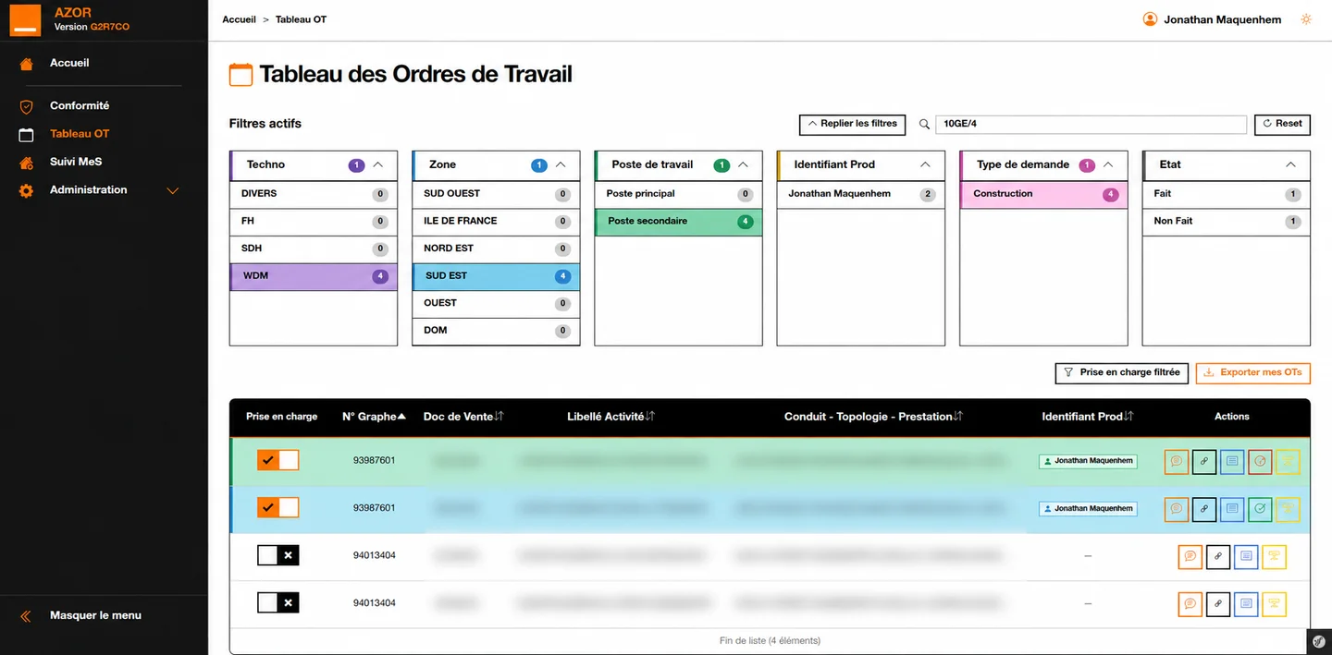Toggle the sun theme icon in the top bar

coord(1306,19)
